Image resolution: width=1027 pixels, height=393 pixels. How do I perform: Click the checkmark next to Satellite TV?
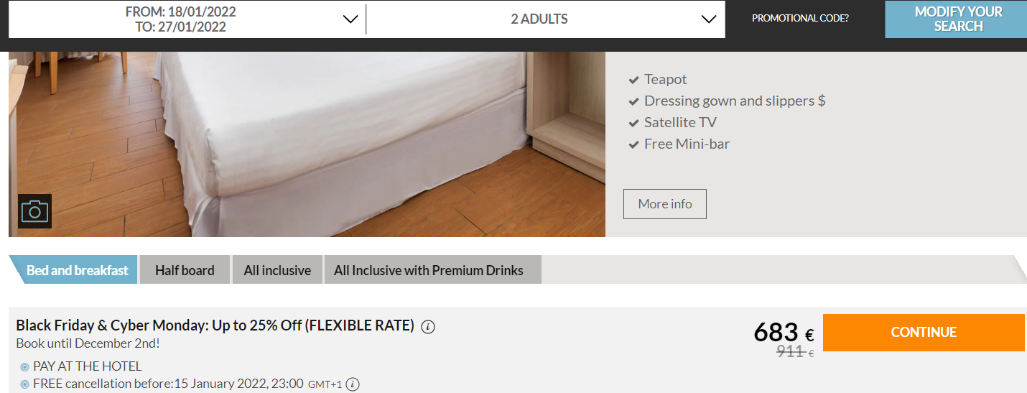pos(633,123)
